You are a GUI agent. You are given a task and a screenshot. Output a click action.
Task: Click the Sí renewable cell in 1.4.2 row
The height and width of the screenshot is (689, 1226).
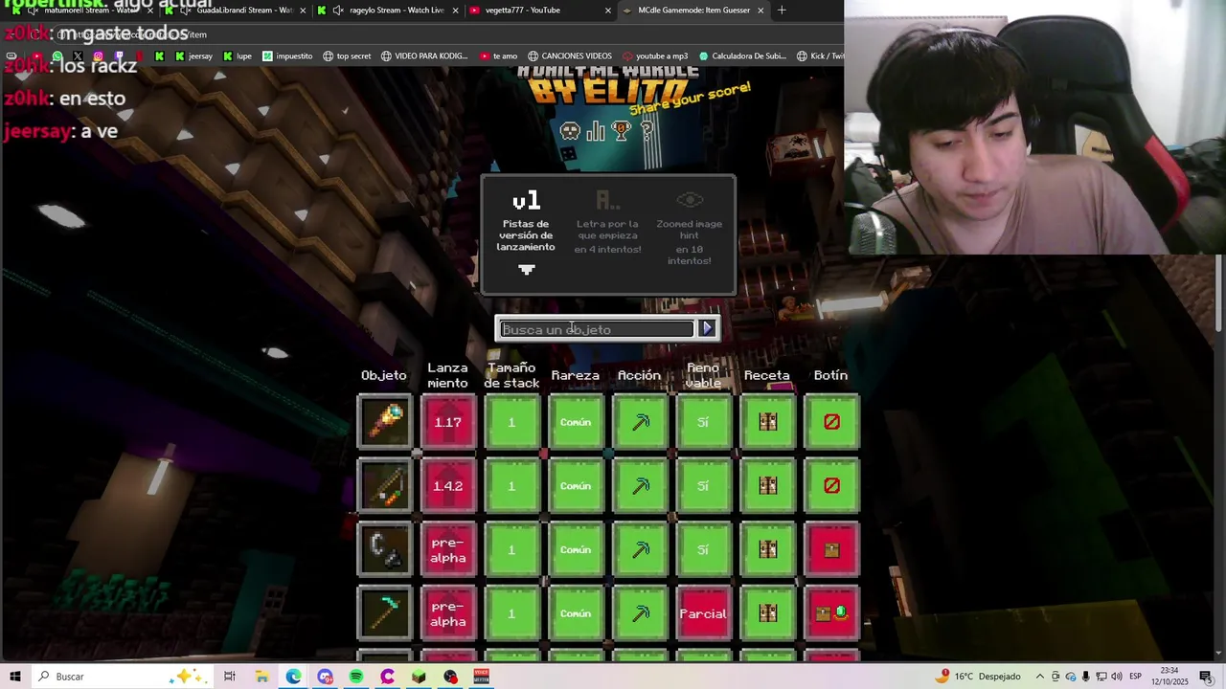click(703, 486)
